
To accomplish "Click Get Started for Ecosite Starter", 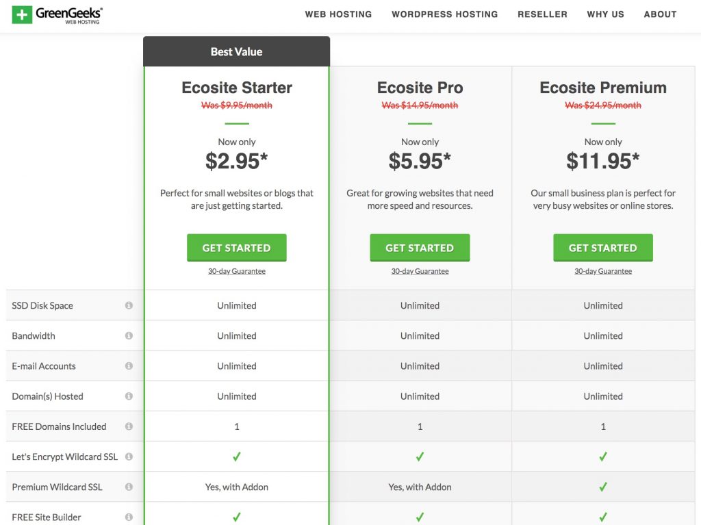I will pos(236,248).
